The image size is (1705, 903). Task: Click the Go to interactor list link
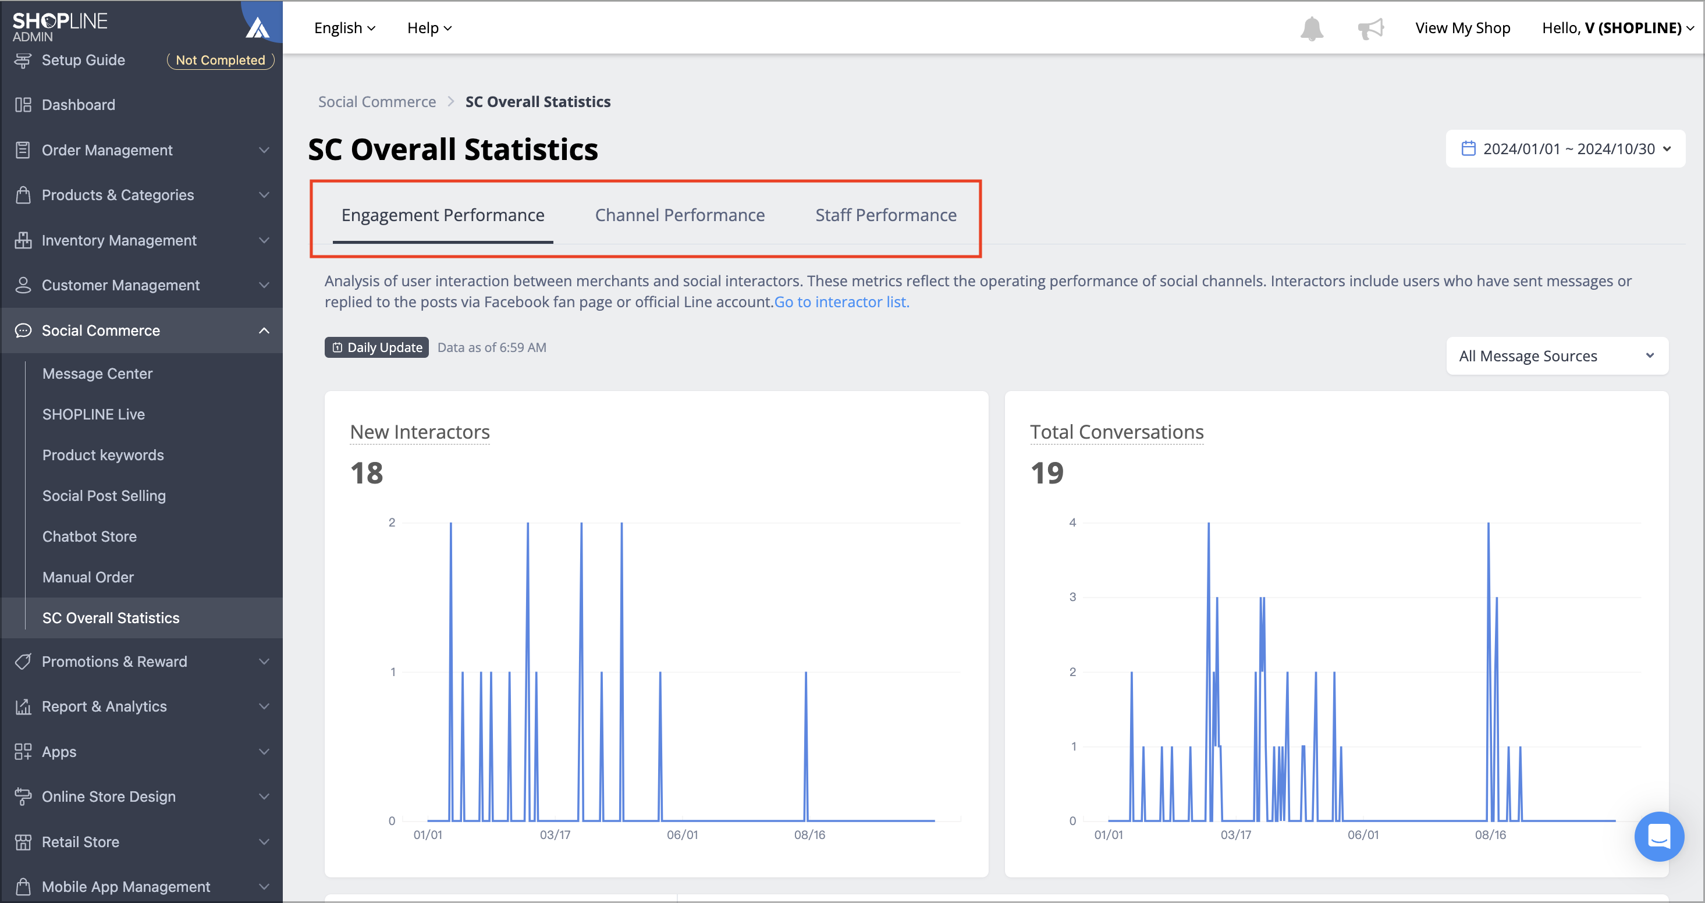[841, 302]
